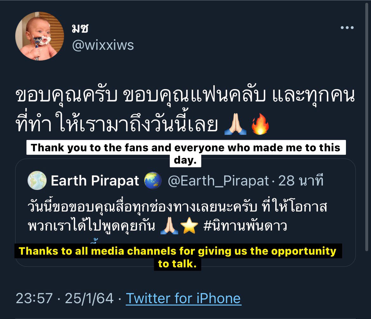Click the folded hands emoji in quoted tweet
Image resolution: width=371 pixels, height=319 pixels.
click(x=169, y=225)
